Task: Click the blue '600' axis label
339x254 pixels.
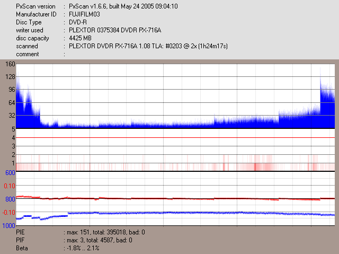Action: click(10, 173)
